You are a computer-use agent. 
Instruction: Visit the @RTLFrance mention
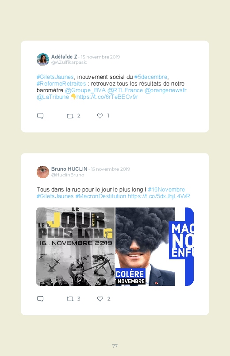pyautogui.click(x=125, y=90)
